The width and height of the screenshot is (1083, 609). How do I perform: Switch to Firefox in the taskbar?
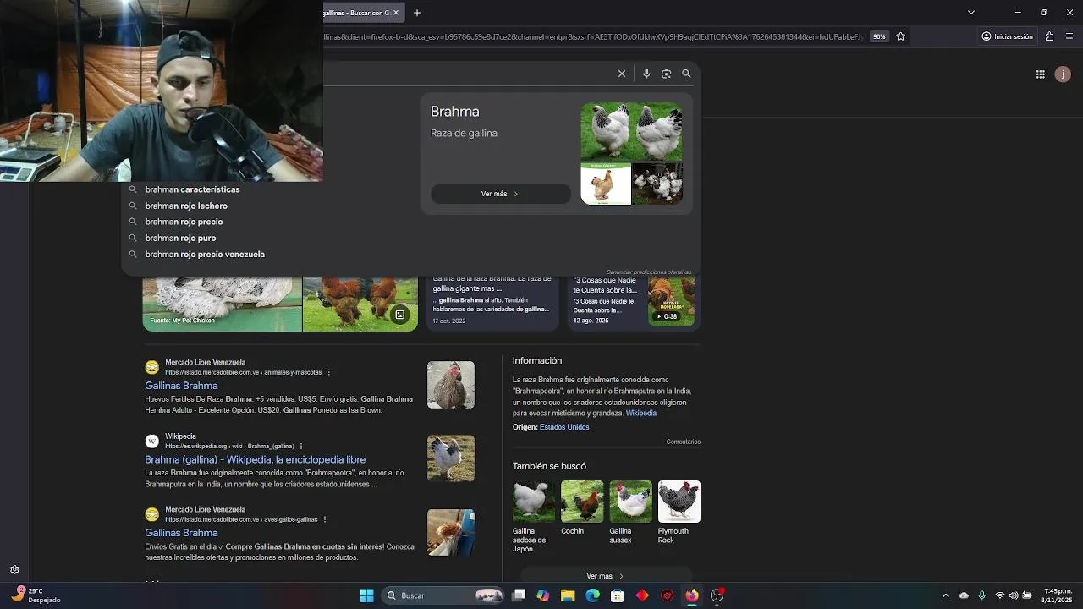coord(692,595)
